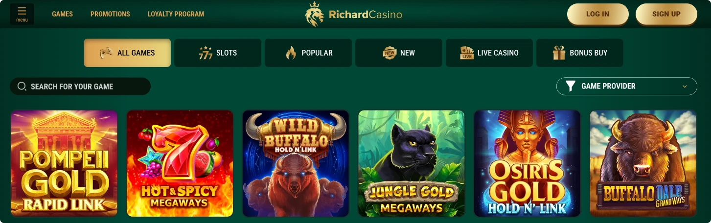The image size is (711, 223).
Task: Focus the Search For Your Game field
Action: 80,86
